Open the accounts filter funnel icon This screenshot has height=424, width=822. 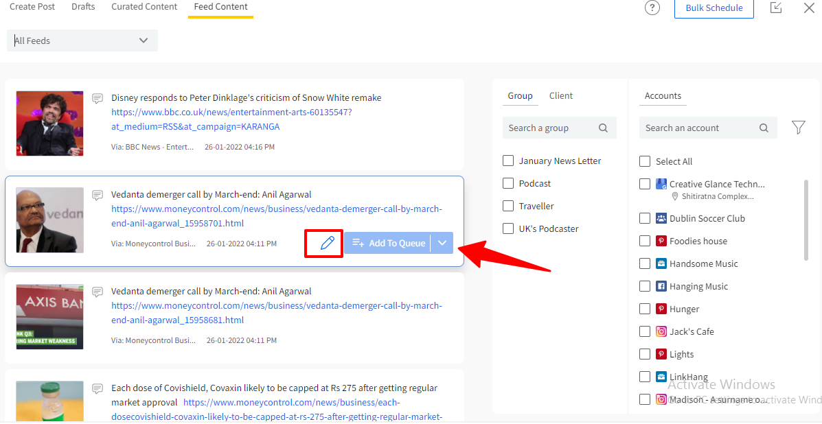[x=798, y=128]
